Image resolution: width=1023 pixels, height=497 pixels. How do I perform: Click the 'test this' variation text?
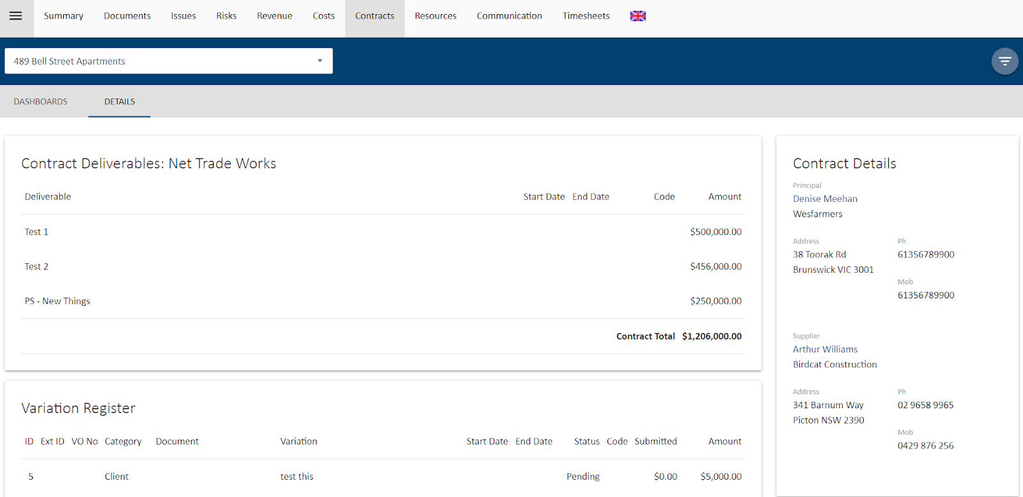pos(297,477)
